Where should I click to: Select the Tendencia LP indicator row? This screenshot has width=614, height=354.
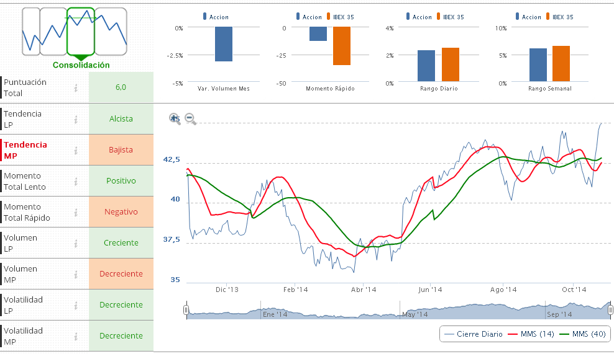pos(37,119)
